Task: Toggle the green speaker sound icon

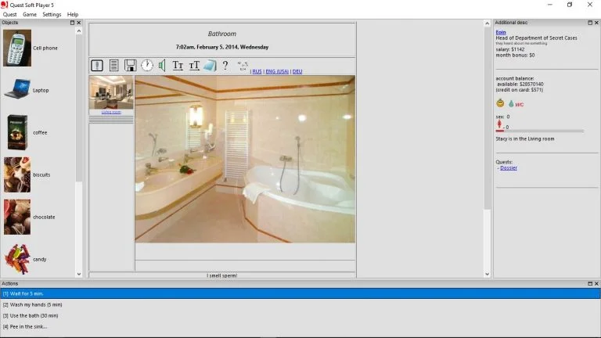Action: pos(162,66)
